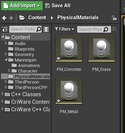Expand the CriWare Content node
The height and width of the screenshot is (133, 125).
[2, 101]
